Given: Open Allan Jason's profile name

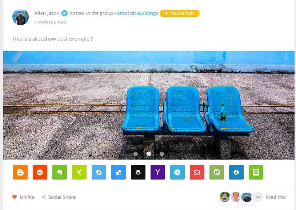Looking at the screenshot, I should (47, 13).
